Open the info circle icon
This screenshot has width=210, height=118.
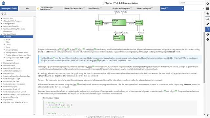tap(208, 34)
